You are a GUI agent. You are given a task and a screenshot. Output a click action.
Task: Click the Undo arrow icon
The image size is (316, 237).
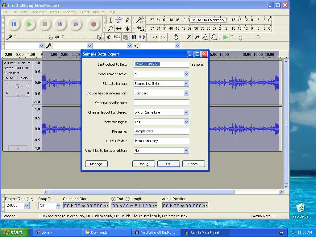155,37
